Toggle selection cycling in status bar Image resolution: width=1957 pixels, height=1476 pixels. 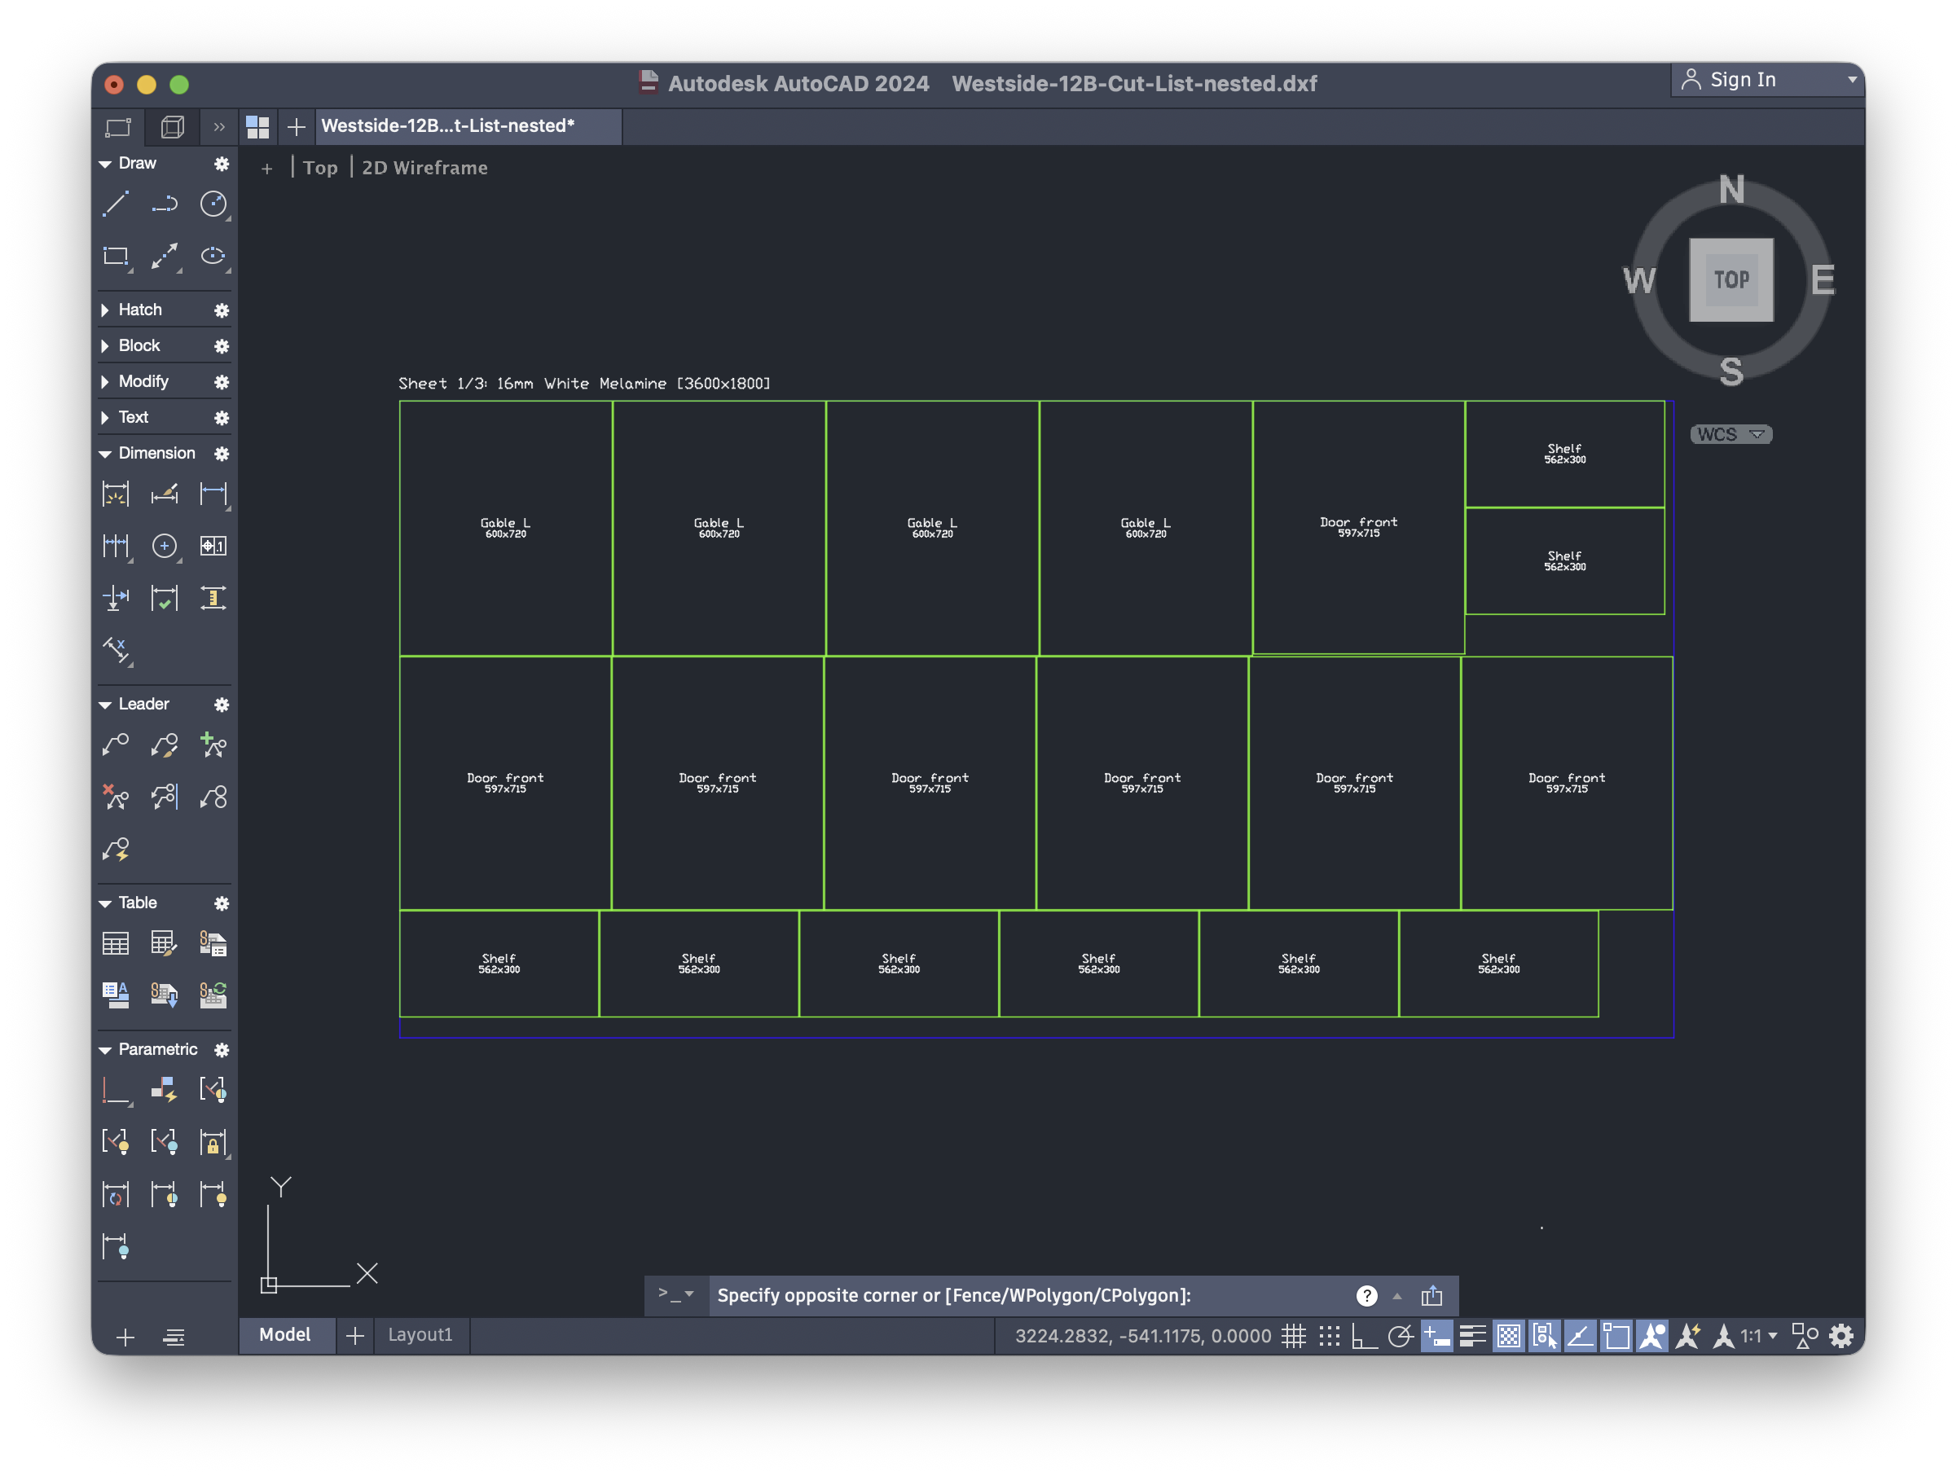click(x=1544, y=1336)
